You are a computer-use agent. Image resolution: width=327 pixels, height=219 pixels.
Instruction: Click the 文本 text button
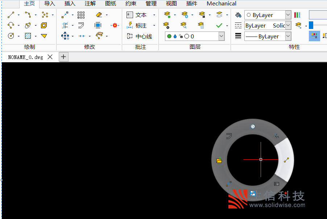click(x=137, y=15)
